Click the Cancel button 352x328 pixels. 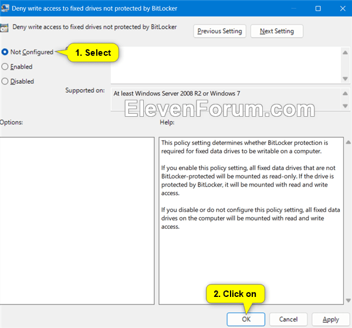coord(288,319)
